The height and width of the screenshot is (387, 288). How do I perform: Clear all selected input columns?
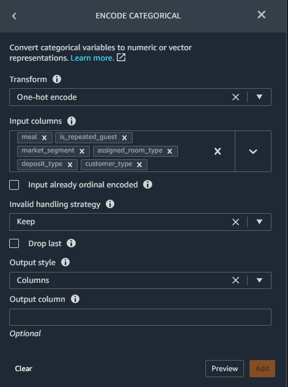pyautogui.click(x=218, y=151)
